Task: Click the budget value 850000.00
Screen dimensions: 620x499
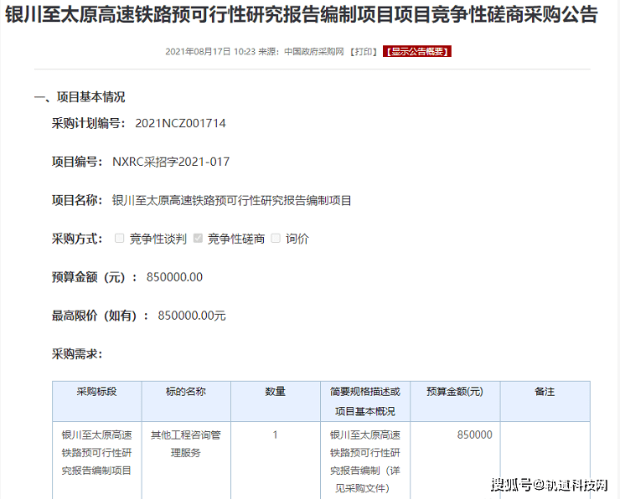Action: [174, 277]
